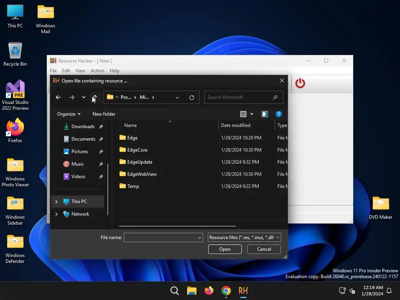The height and width of the screenshot is (300, 400).
Task: Select Visual Studio 2022 Preview desktop icon
Action: pos(15,95)
